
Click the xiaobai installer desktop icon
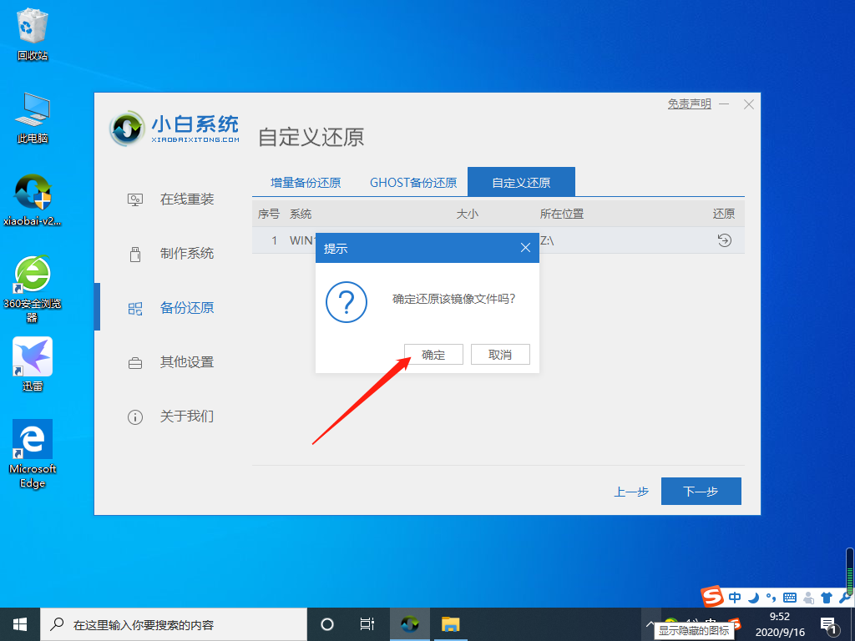33,199
